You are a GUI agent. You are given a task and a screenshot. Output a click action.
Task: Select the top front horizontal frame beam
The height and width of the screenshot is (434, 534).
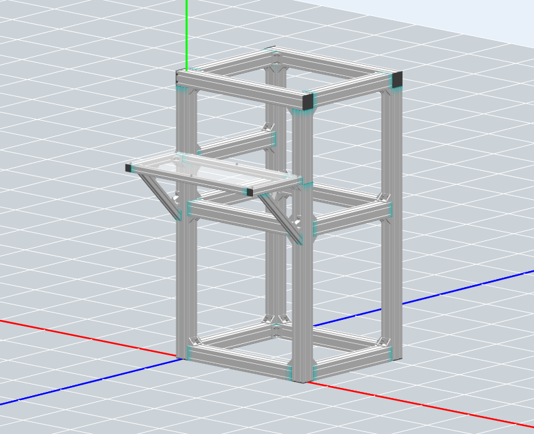coord(240,89)
